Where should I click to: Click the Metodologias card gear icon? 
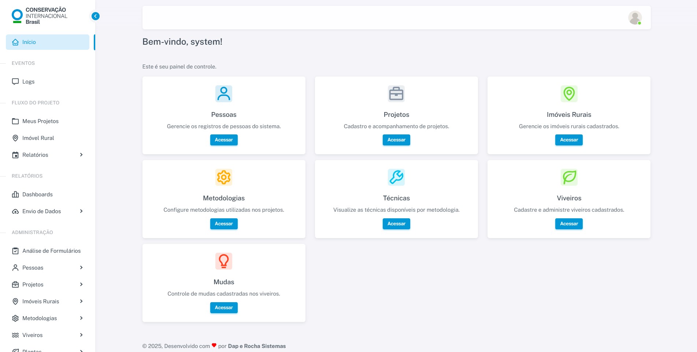[x=224, y=177]
